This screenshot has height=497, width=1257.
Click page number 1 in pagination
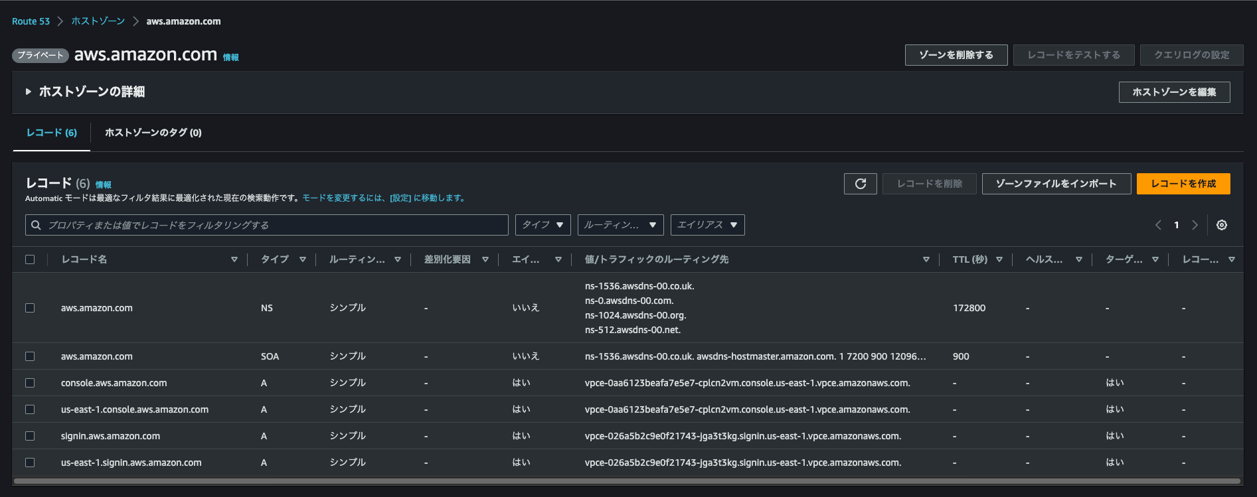point(1177,225)
